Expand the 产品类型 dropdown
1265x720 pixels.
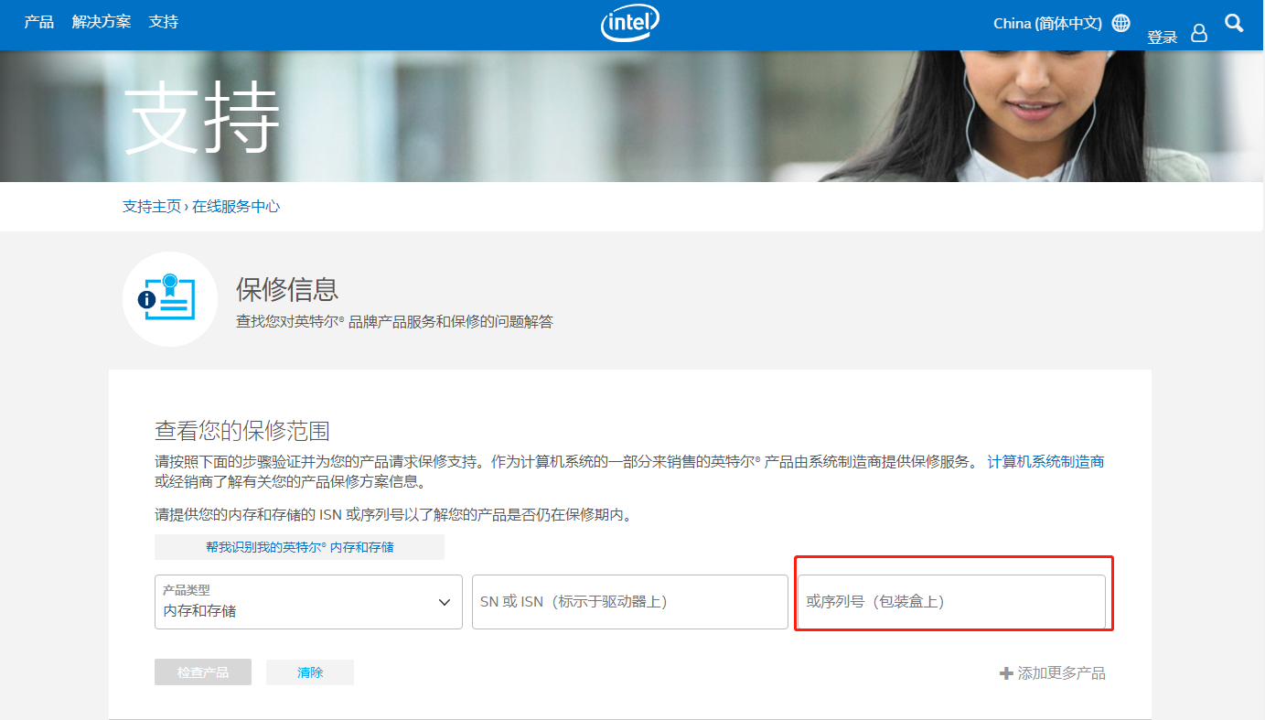point(308,602)
